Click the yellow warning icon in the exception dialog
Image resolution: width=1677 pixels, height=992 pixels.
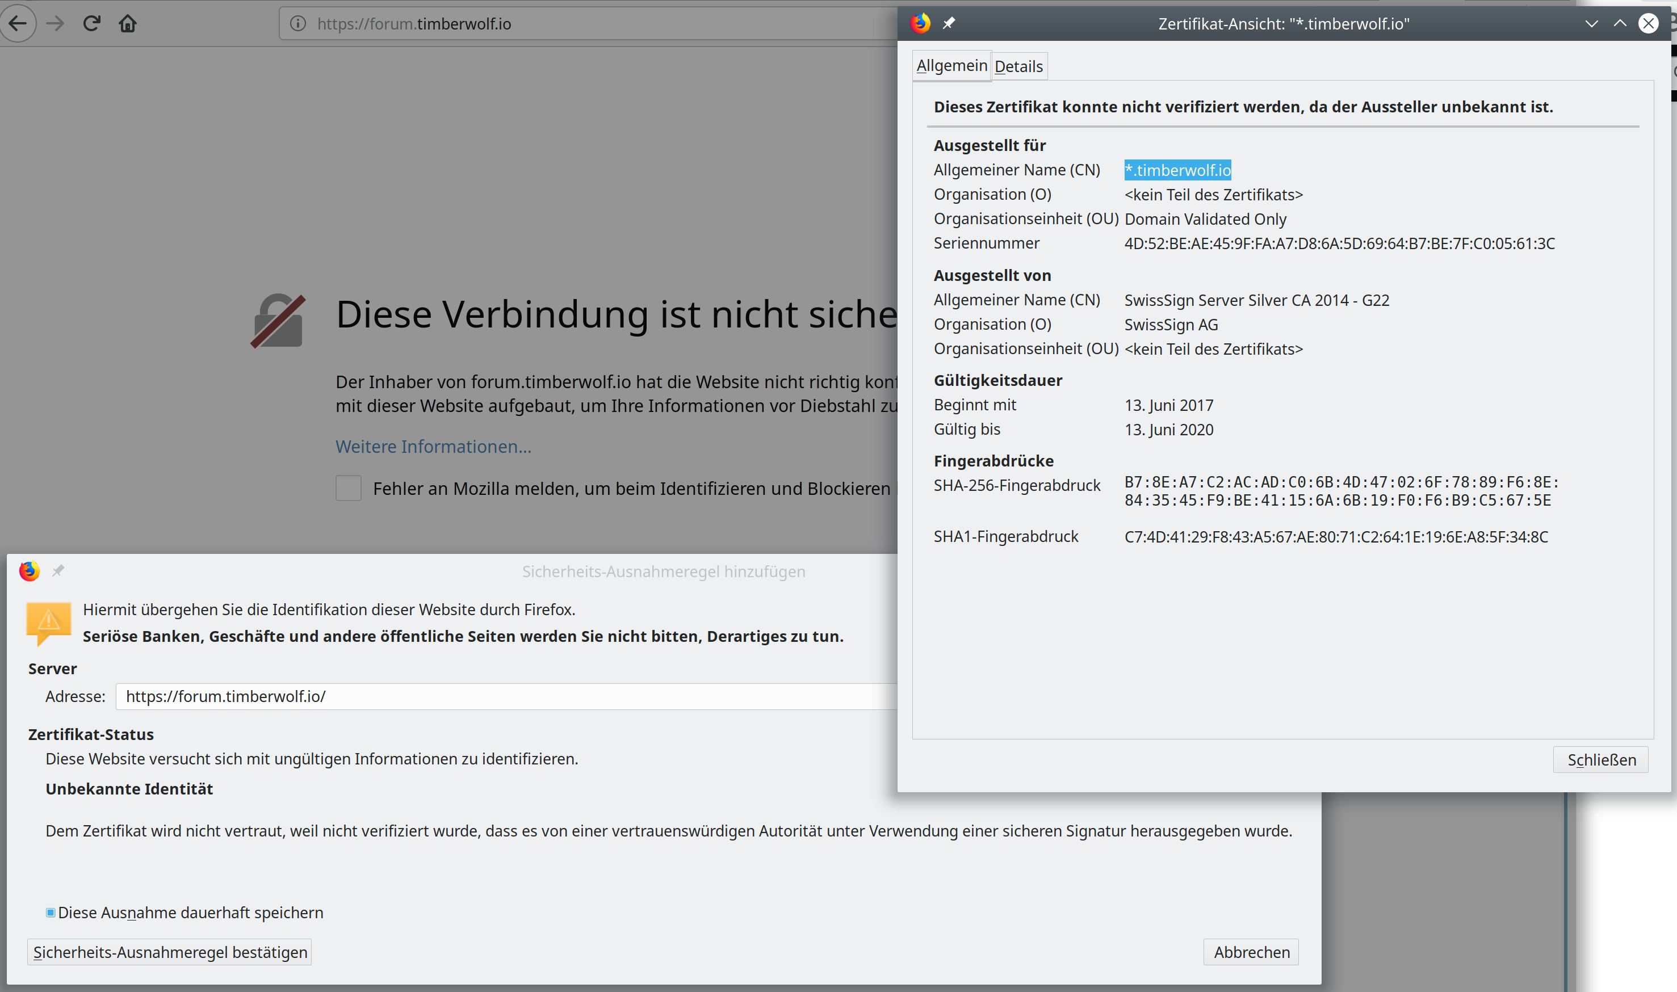48,623
